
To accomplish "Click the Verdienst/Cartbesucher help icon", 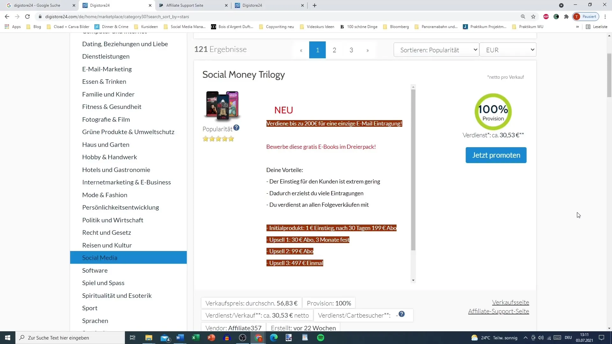I will click(402, 314).
